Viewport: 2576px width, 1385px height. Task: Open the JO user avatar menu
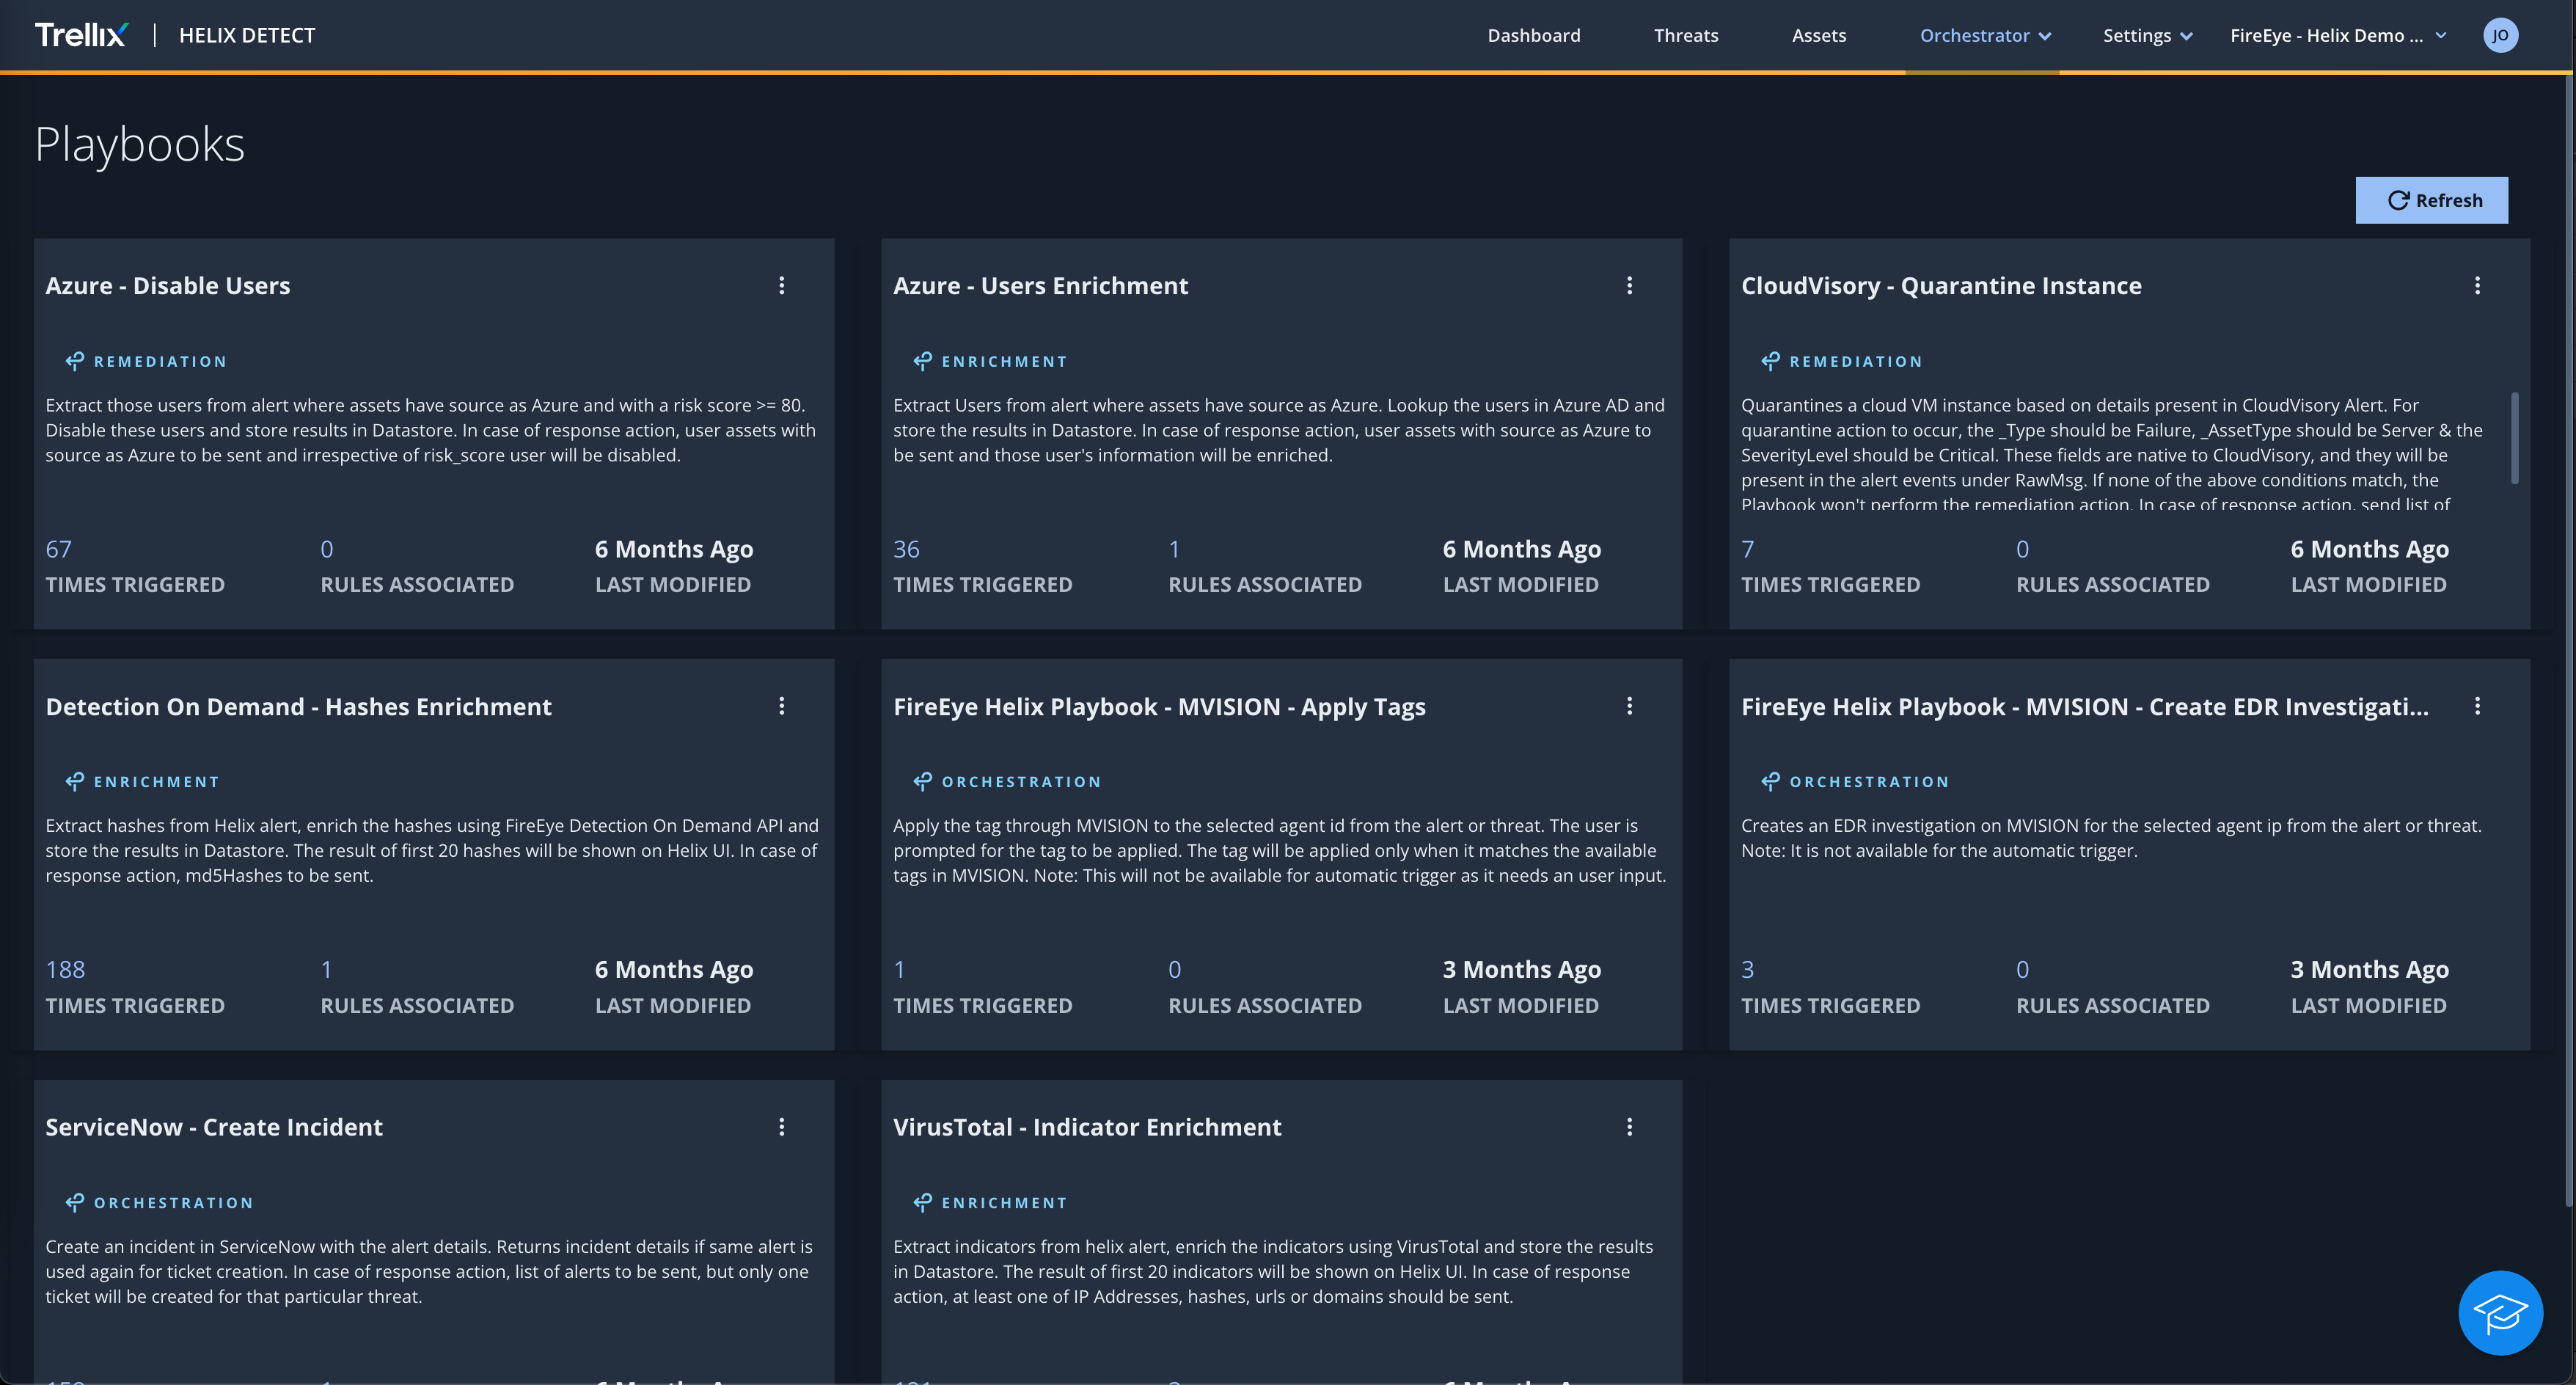point(2500,35)
